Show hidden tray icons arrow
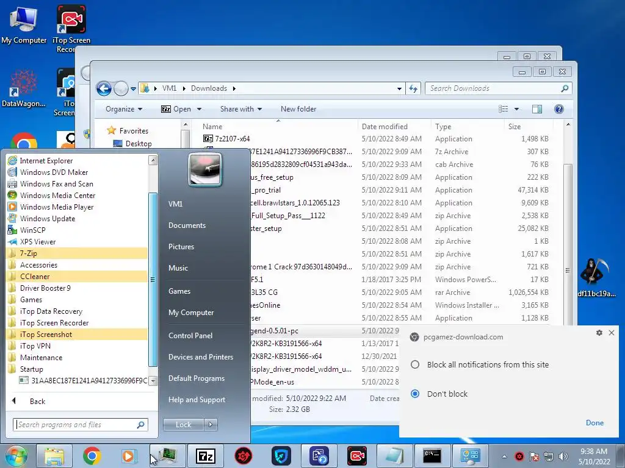Image resolution: width=625 pixels, height=468 pixels. click(504, 456)
